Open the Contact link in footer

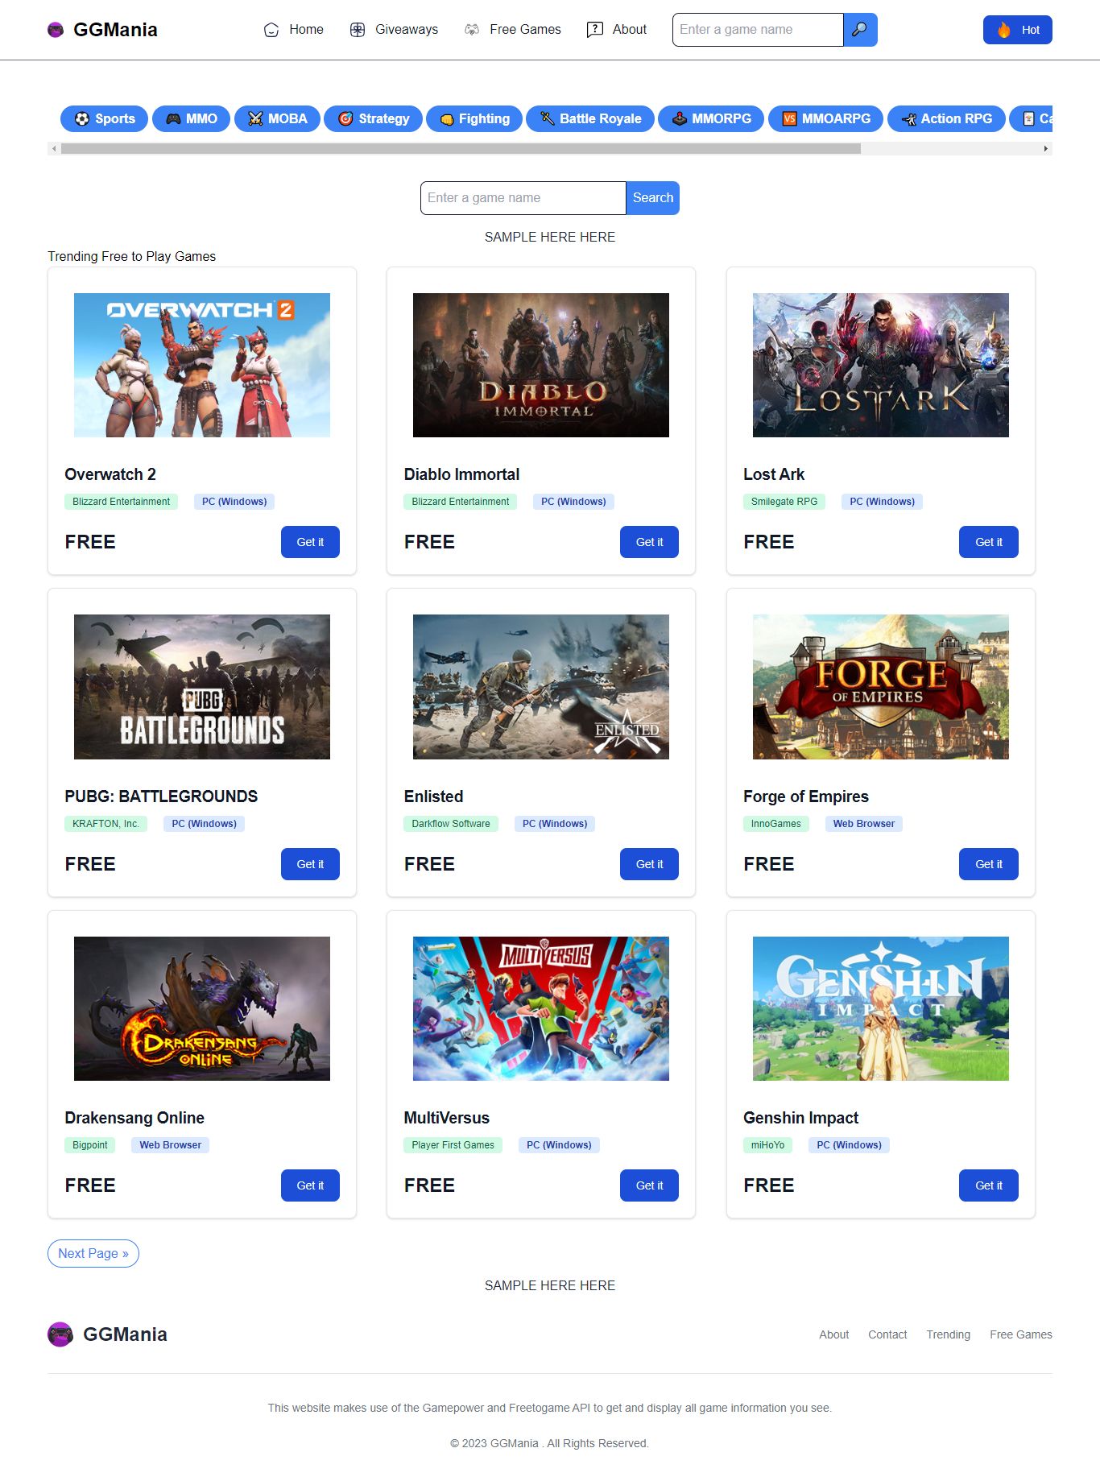point(887,1334)
